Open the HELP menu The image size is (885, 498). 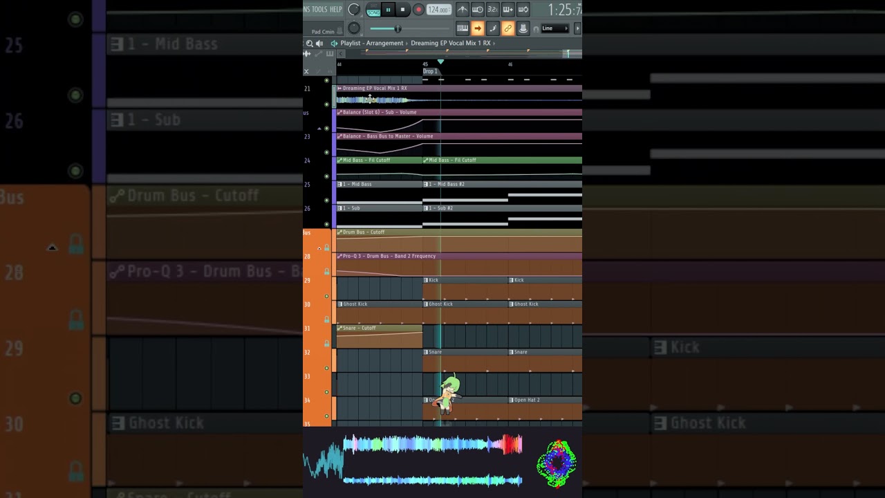click(x=336, y=10)
